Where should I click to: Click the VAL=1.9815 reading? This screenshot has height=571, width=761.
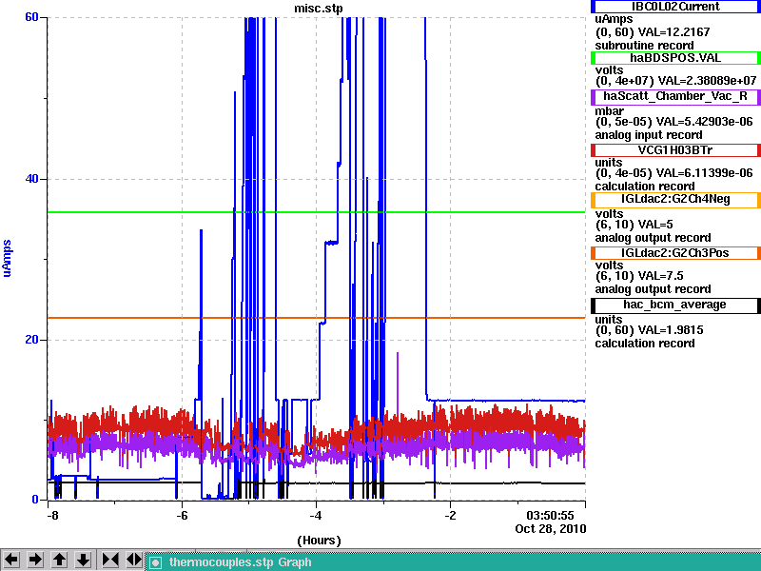pos(671,330)
